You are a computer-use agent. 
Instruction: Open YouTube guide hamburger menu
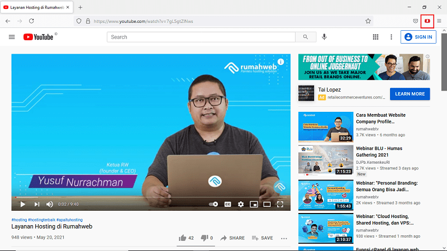12,37
